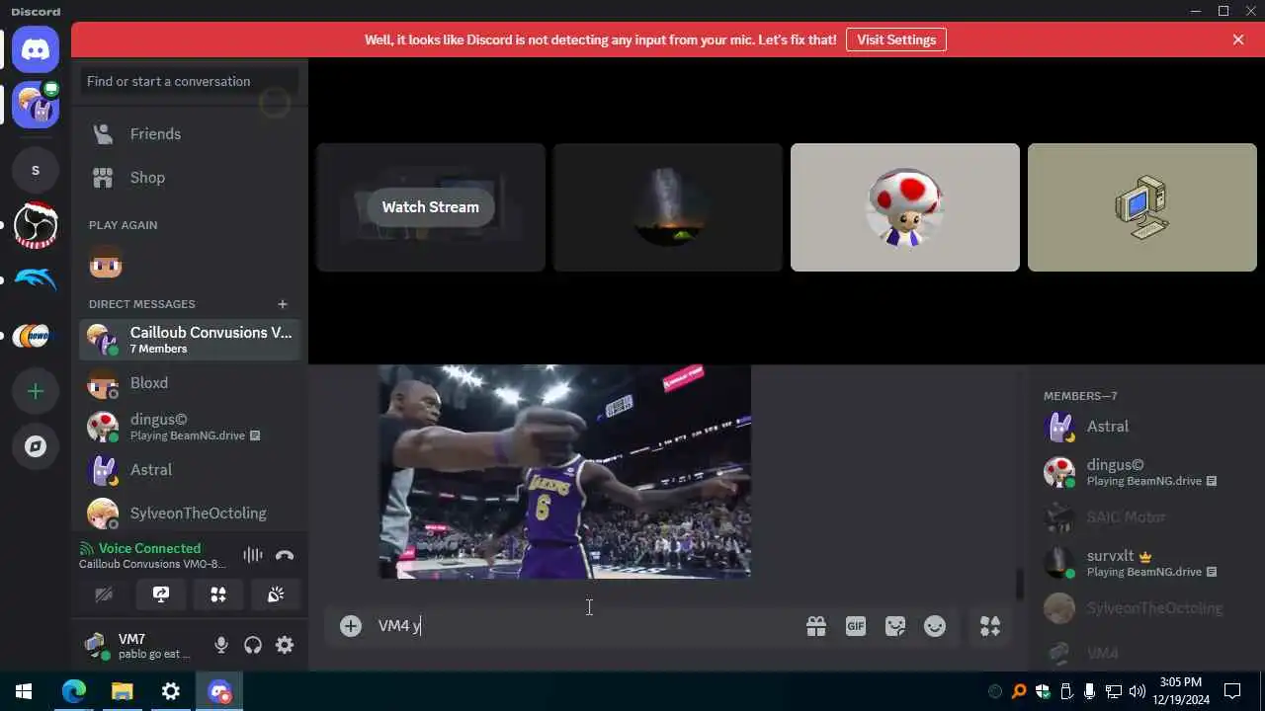This screenshot has height=711, width=1265.
Task: Add a server with the green plus icon
Action: tap(36, 391)
